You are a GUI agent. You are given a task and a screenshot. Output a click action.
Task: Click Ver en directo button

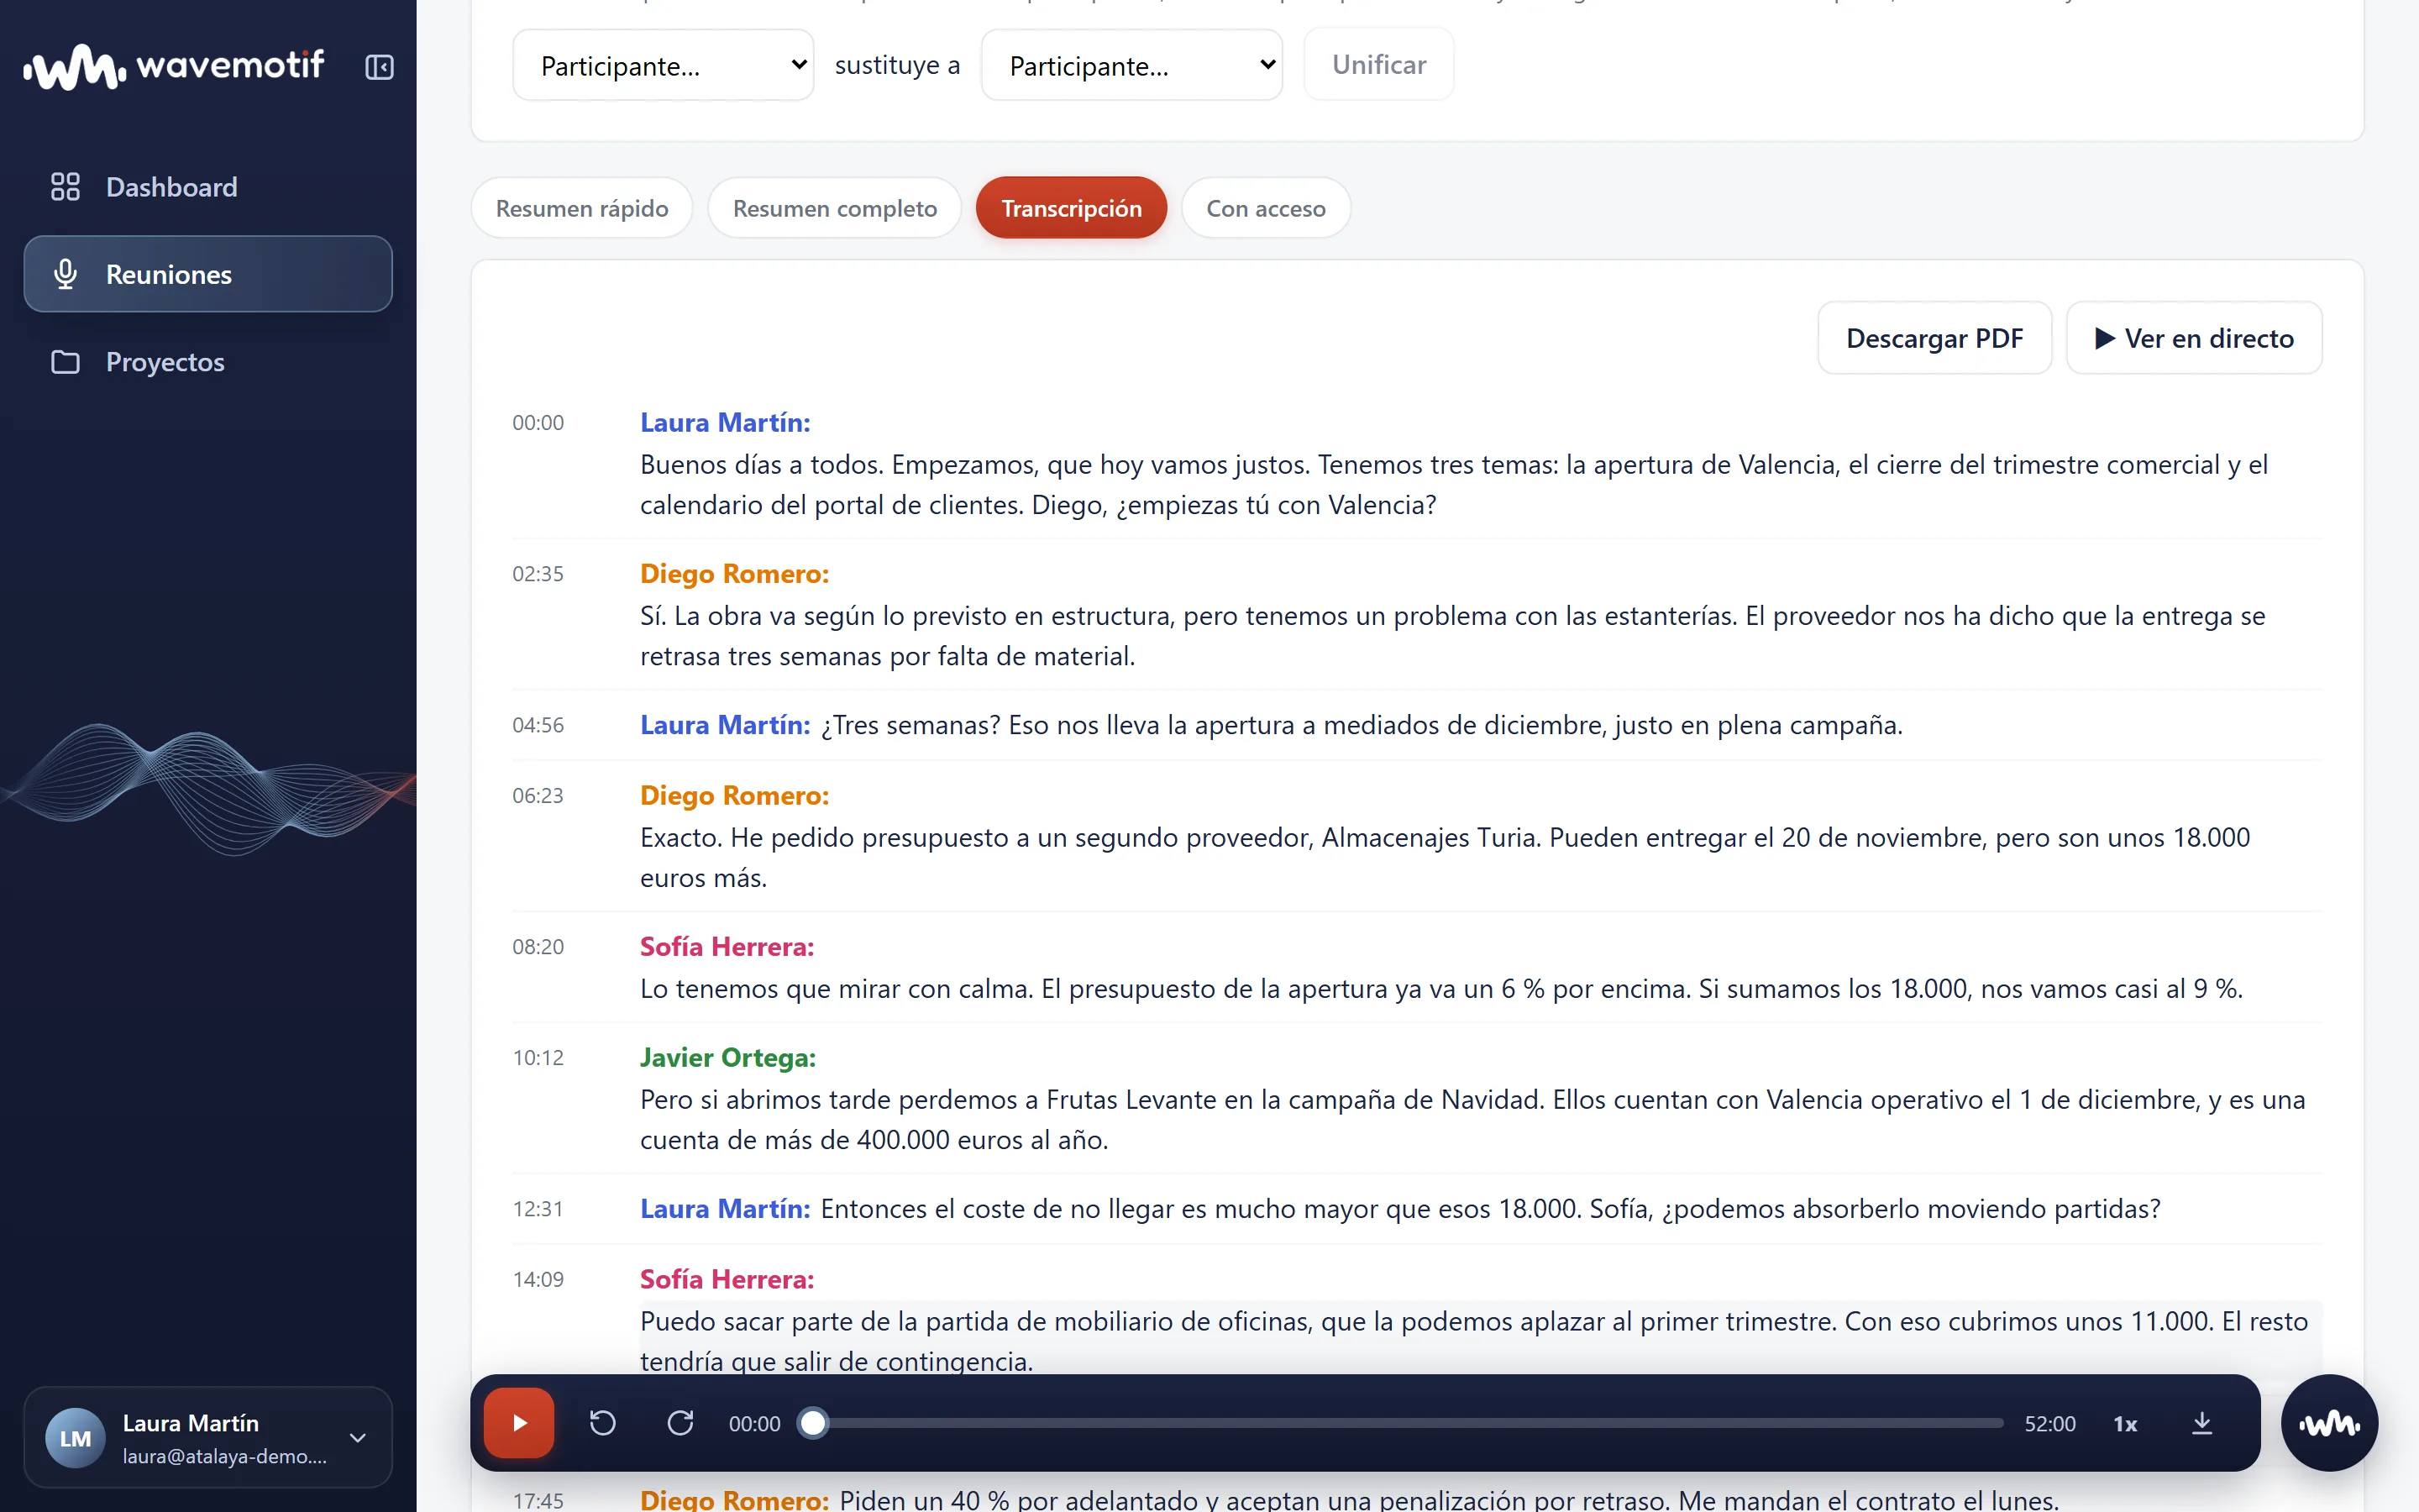tap(2194, 338)
